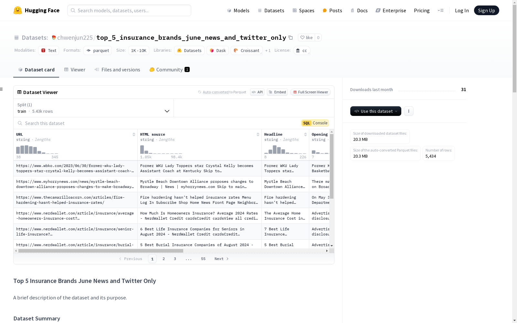The width and height of the screenshot is (517, 323).
Task: Open Docs in top navigation
Action: 359,10
